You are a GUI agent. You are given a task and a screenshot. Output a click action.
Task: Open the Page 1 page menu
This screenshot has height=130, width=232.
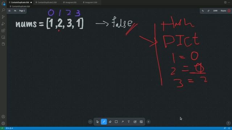click(x=22, y=11)
